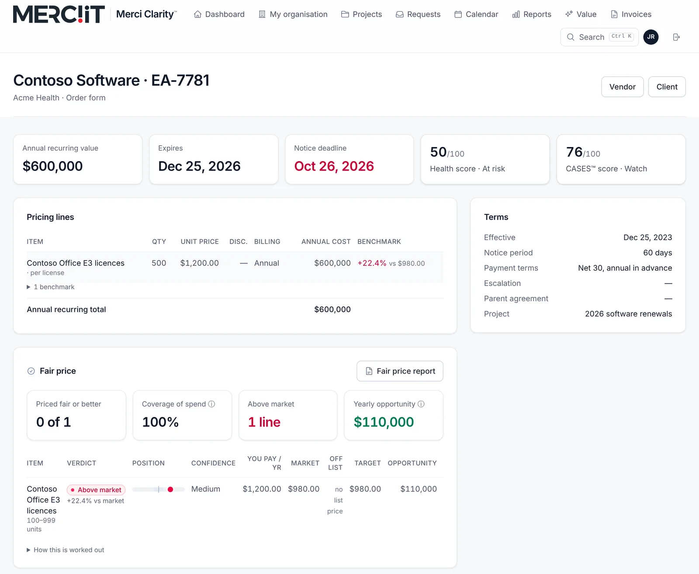Viewport: 699px width, 574px height.
Task: Click the Above market verdict badge
Action: tap(96, 490)
